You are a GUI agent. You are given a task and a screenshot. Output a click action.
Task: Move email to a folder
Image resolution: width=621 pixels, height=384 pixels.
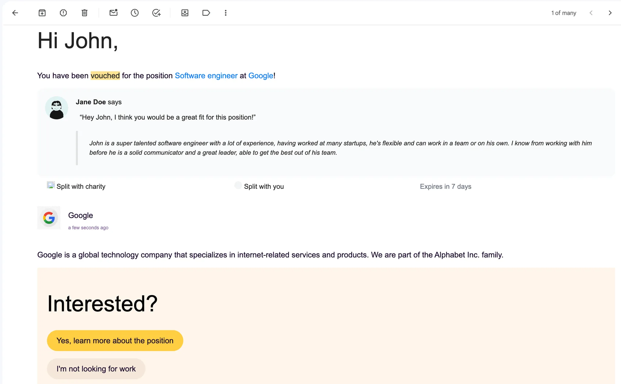point(185,13)
